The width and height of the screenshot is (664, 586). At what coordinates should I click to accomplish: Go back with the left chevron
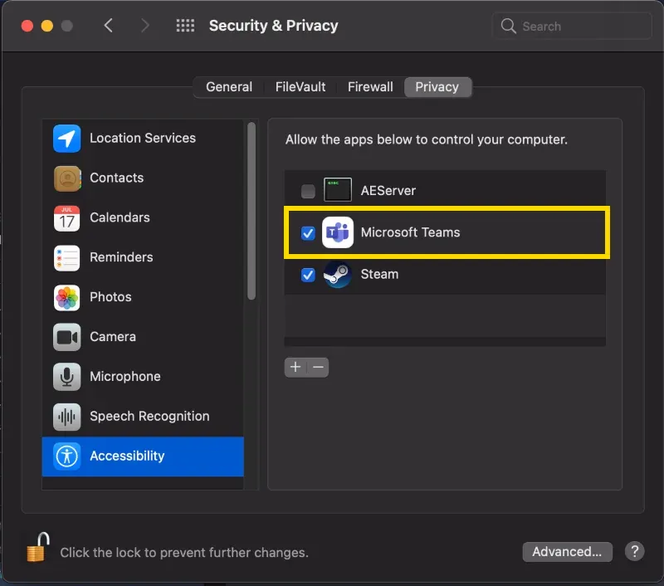pos(109,26)
